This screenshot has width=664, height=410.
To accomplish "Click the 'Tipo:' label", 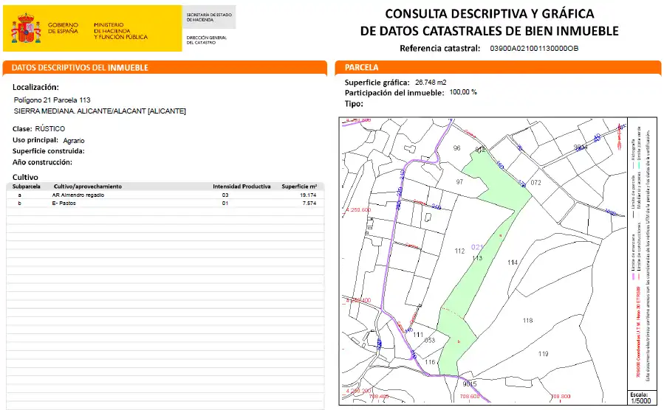I will [354, 103].
